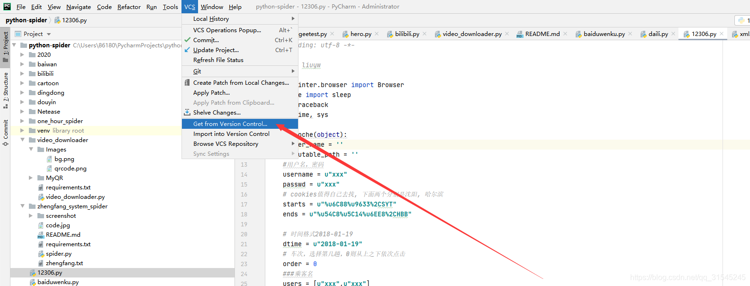Screen dimensions: 750x286
Task: Click the username assignment code line
Action: click(x=315, y=174)
